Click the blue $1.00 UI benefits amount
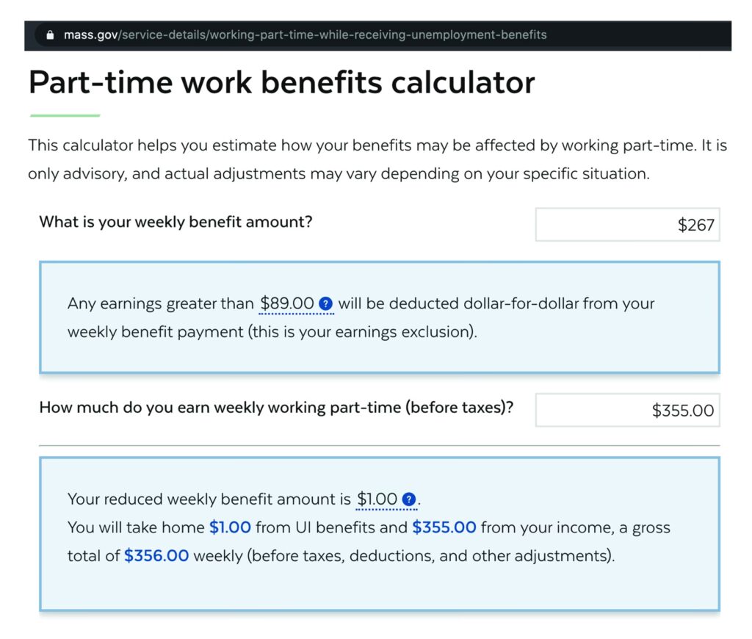This screenshot has height=639, width=752. click(x=230, y=527)
